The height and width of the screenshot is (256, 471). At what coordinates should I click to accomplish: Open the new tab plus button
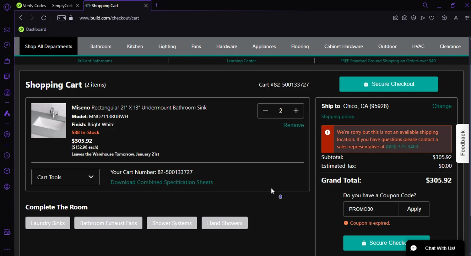[x=156, y=5]
